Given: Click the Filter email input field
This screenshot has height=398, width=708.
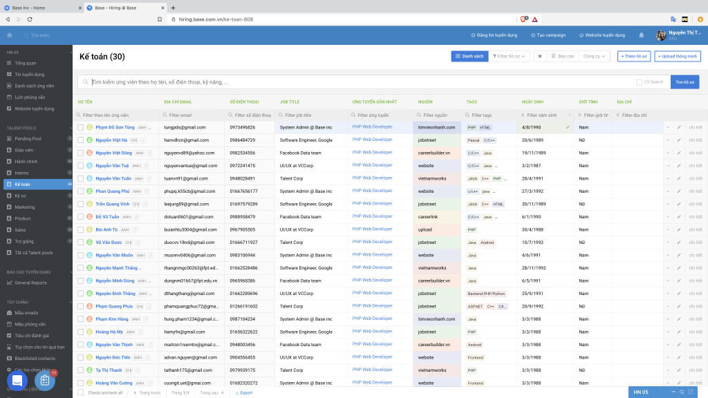Looking at the screenshot, I should click(x=192, y=115).
